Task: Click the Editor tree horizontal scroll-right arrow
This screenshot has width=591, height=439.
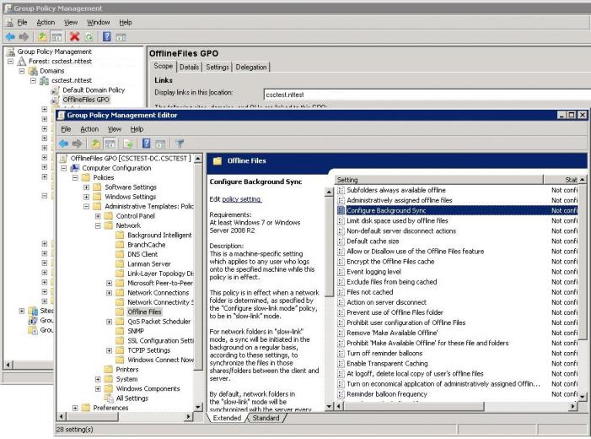Action: (189, 417)
